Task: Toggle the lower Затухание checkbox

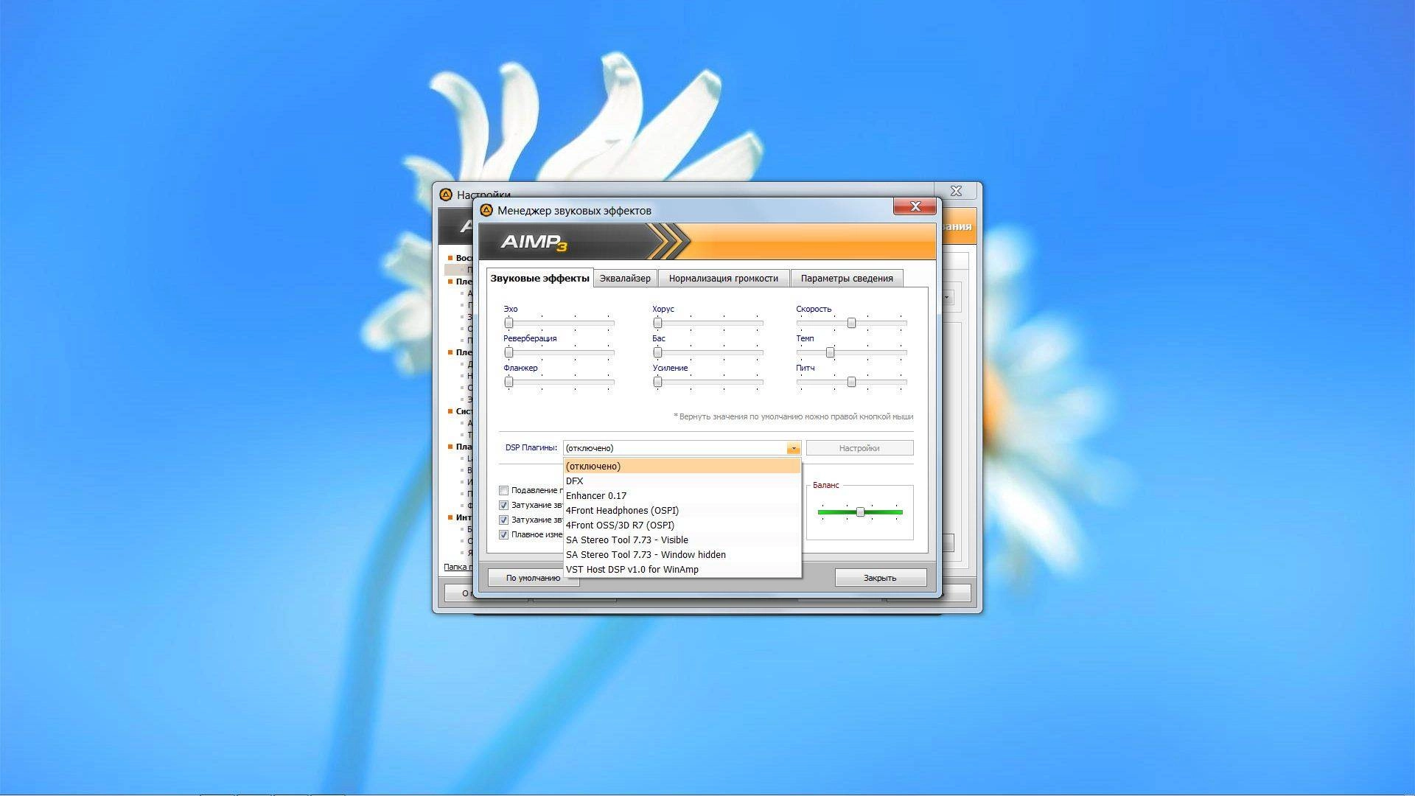Action: coord(503,520)
